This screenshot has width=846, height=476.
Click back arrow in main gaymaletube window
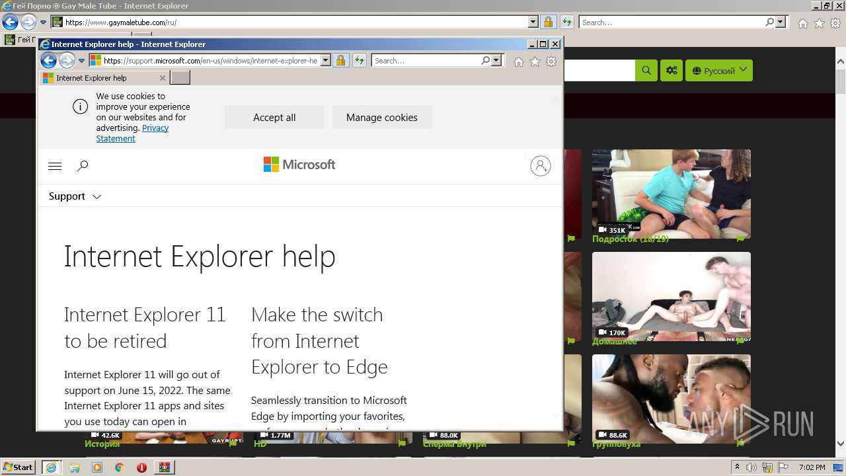click(x=10, y=22)
